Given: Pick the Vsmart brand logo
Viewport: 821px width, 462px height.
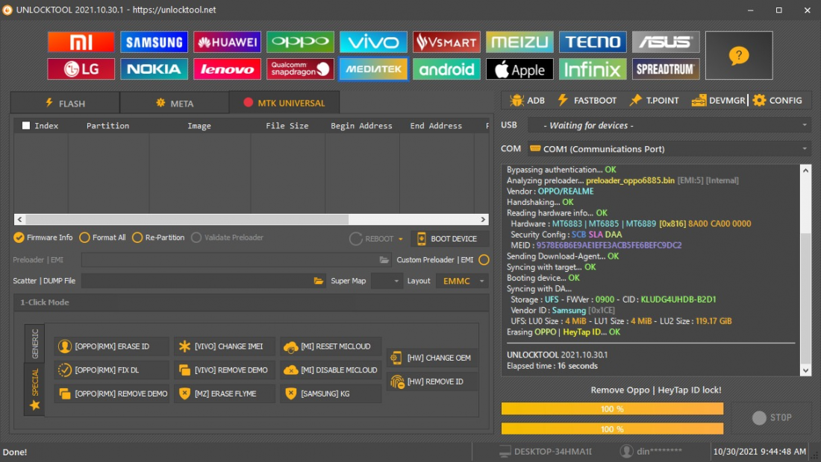Looking at the screenshot, I should click(446, 42).
